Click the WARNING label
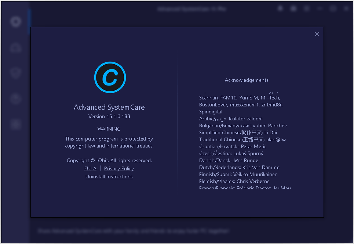 click(109, 129)
